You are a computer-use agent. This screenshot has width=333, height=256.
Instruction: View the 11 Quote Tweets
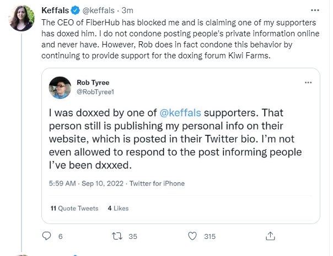[74, 208]
